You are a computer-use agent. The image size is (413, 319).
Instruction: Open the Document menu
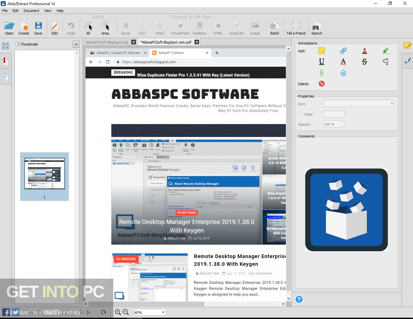point(31,11)
